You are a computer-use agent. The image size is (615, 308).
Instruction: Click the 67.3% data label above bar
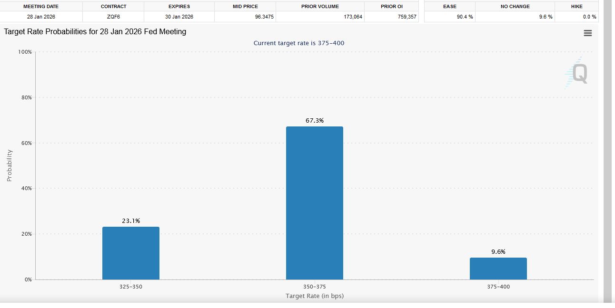point(314,121)
